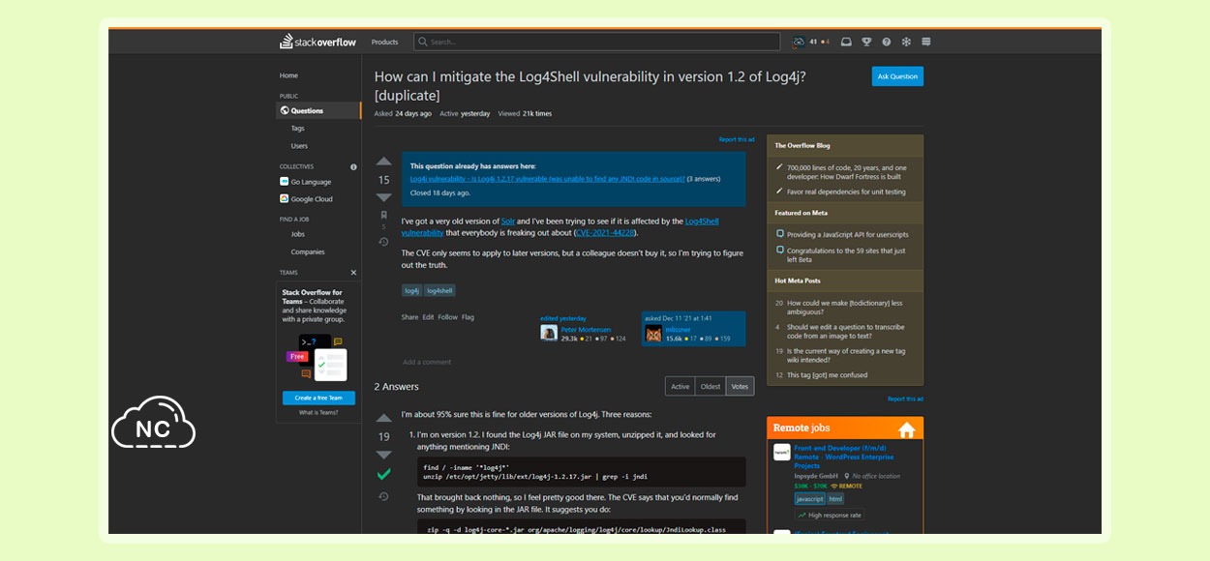Click the green accepted-answer checkmark

(383, 474)
